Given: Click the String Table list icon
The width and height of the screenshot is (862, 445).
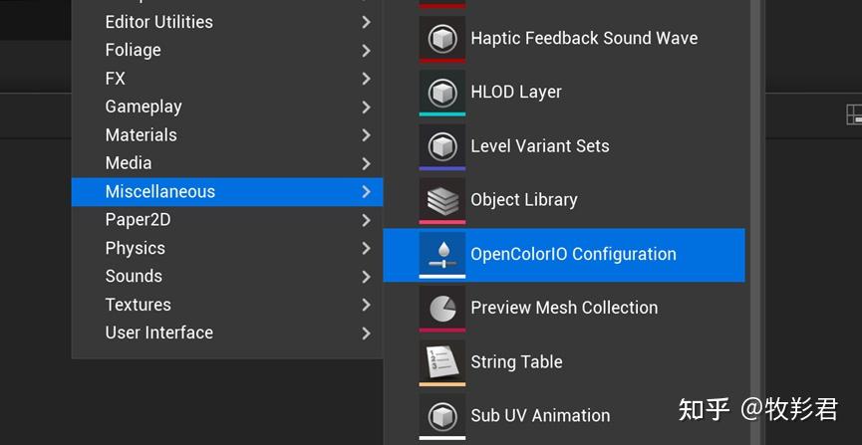Looking at the screenshot, I should click(x=441, y=361).
